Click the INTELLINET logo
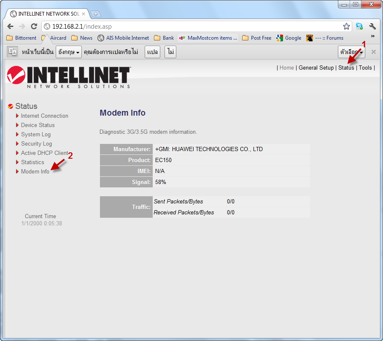 tap(69, 77)
